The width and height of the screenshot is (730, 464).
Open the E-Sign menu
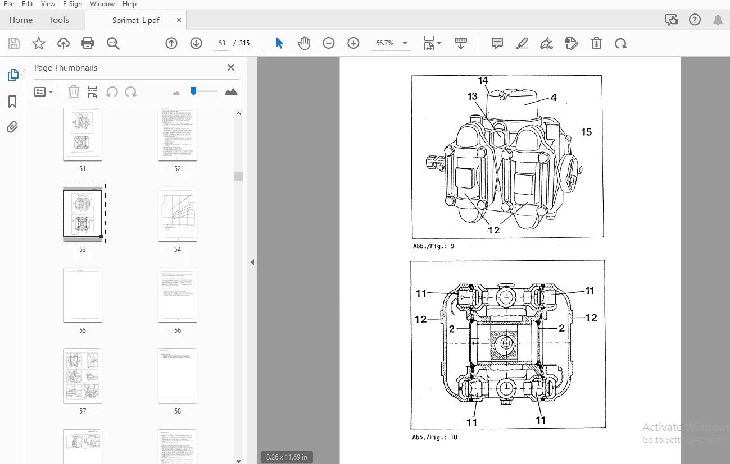[72, 4]
